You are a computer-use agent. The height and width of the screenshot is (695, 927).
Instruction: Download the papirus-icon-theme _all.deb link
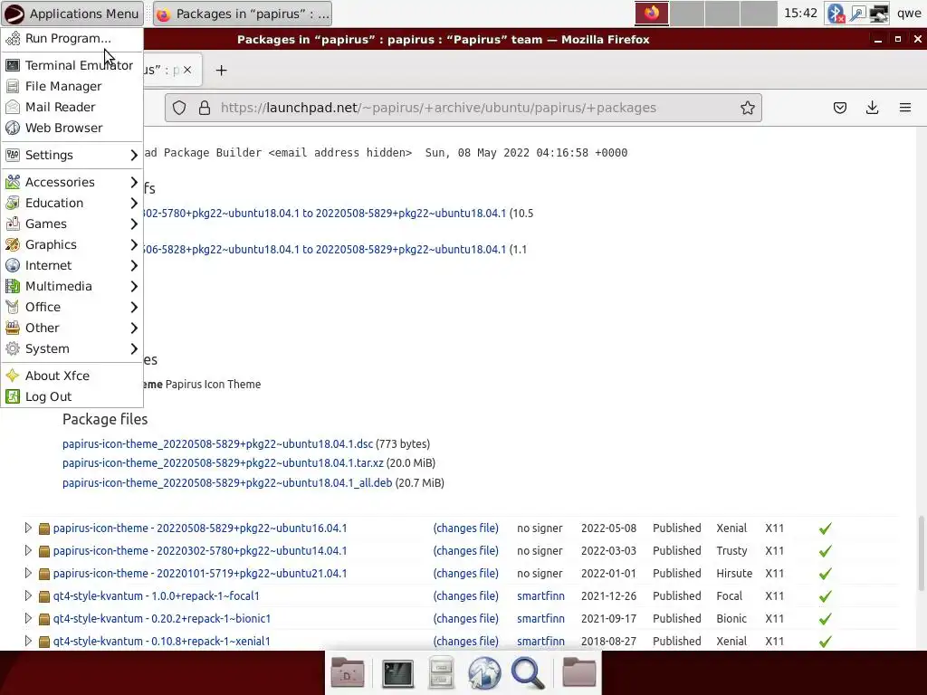pyautogui.click(x=227, y=483)
